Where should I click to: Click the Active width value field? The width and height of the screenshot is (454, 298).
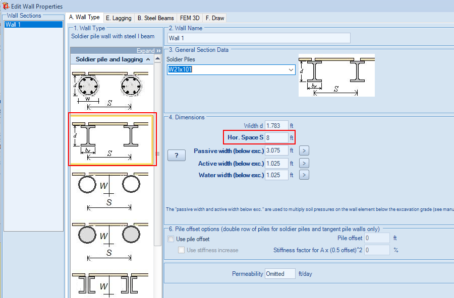tap(276, 163)
